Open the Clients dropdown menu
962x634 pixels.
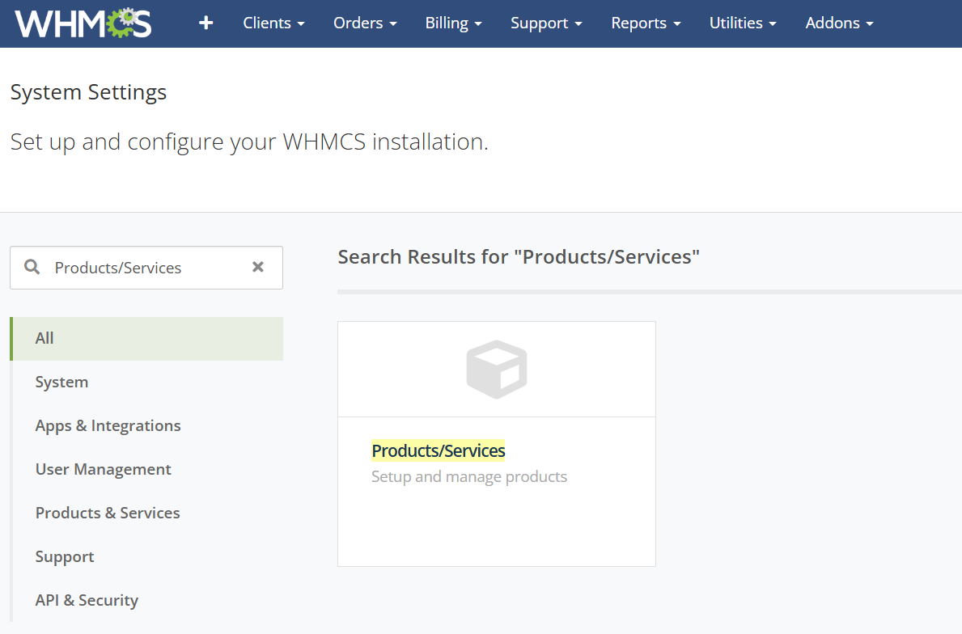click(273, 23)
